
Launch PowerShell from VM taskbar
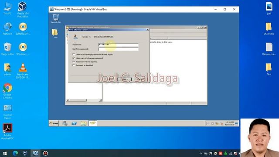74,123
